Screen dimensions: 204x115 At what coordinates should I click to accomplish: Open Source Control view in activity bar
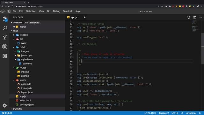click(5, 37)
